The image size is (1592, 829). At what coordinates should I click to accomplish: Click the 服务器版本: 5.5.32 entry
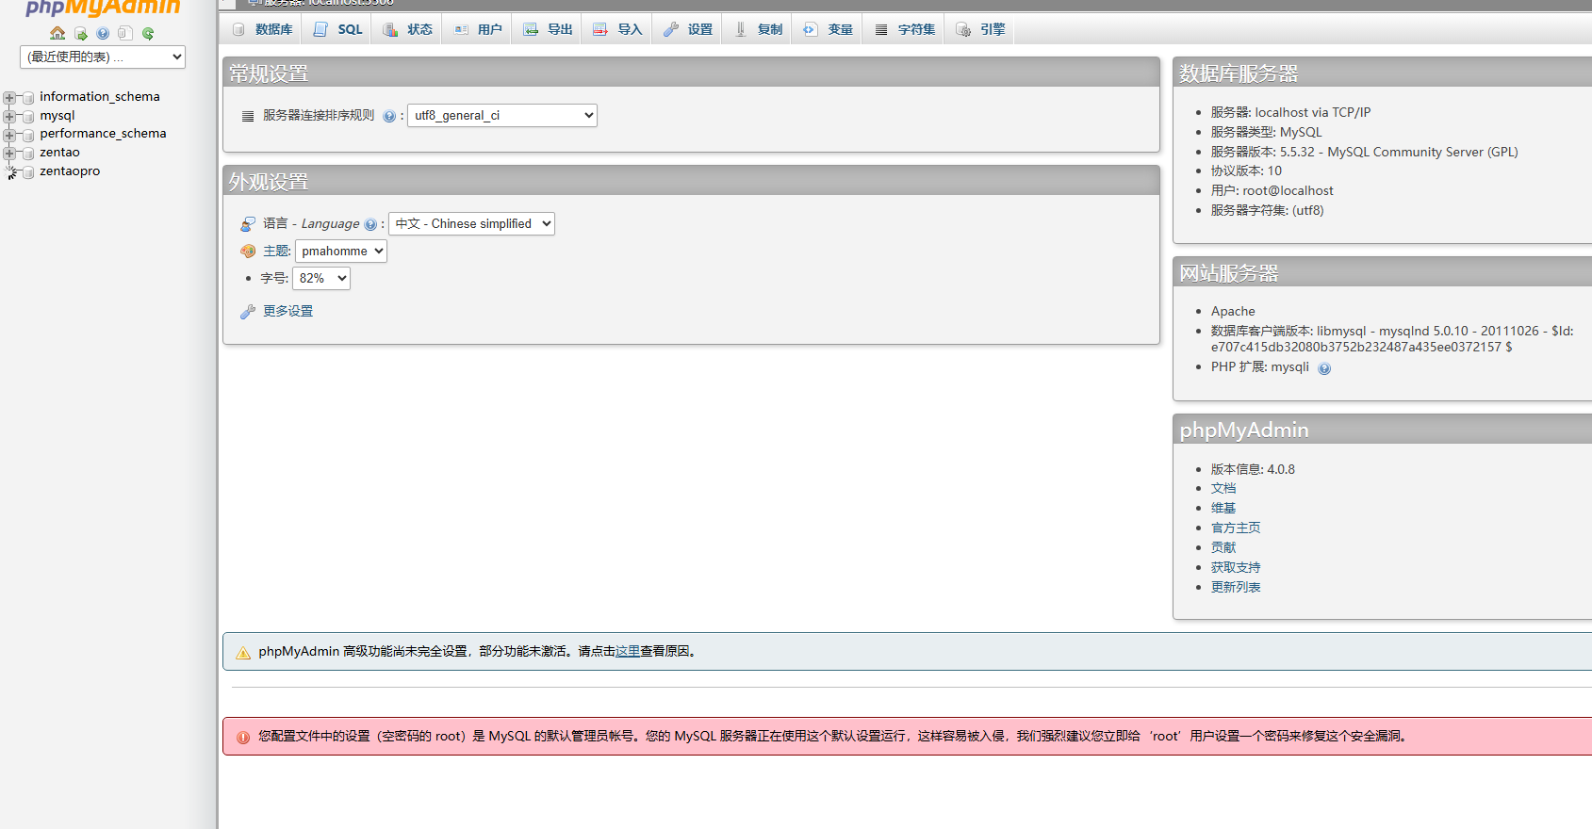tap(1364, 152)
